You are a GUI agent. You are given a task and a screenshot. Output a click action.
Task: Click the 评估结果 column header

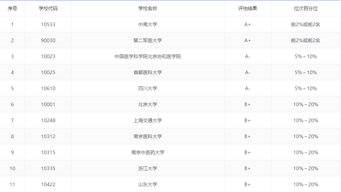coord(248,8)
